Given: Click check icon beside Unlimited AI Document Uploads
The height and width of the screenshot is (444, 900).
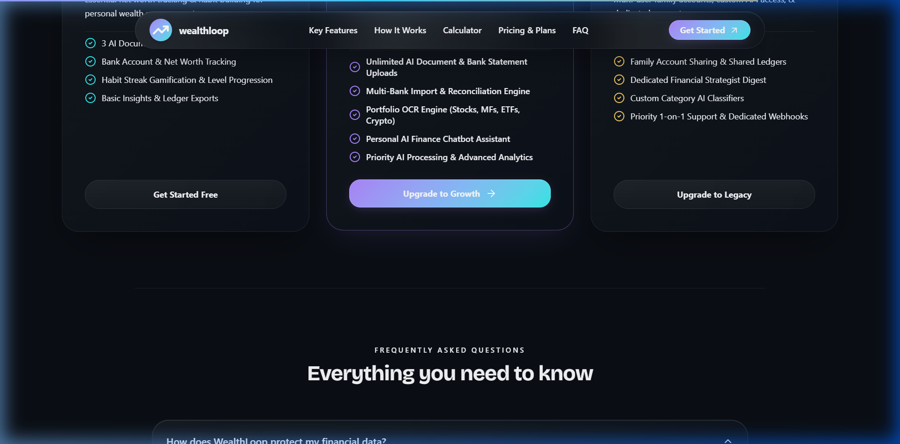Looking at the screenshot, I should click(x=355, y=67).
